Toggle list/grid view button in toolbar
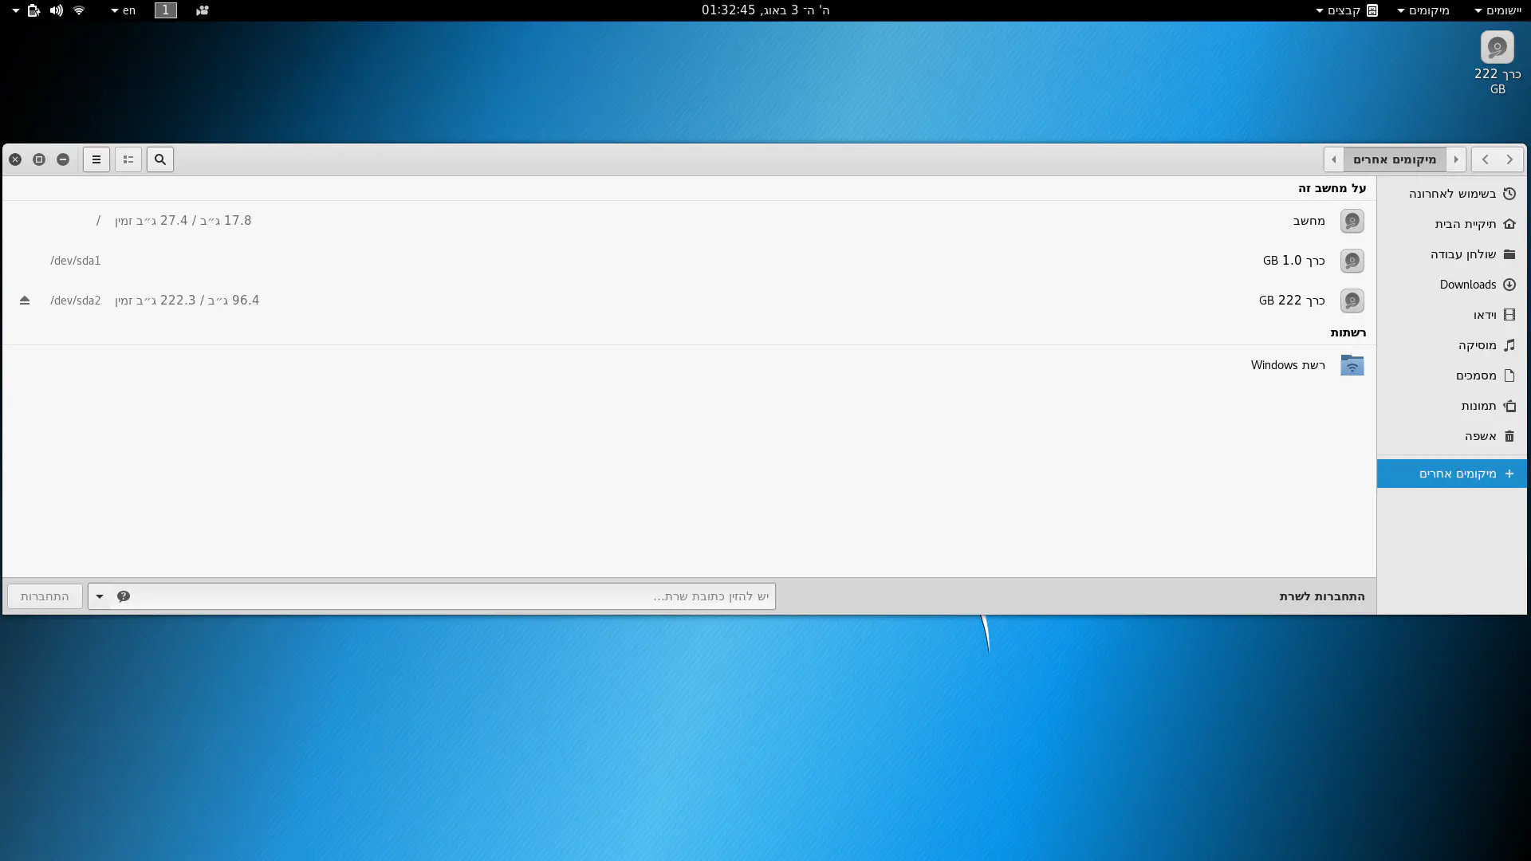1531x861 pixels. (128, 159)
